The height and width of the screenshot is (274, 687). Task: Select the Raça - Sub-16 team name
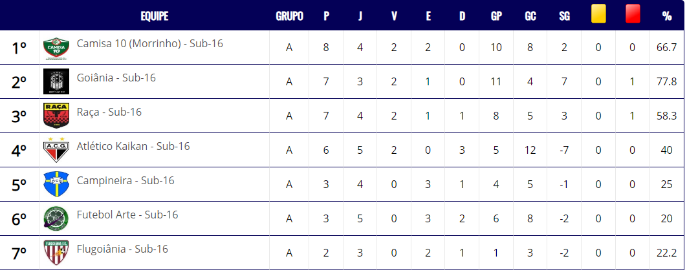109,112
